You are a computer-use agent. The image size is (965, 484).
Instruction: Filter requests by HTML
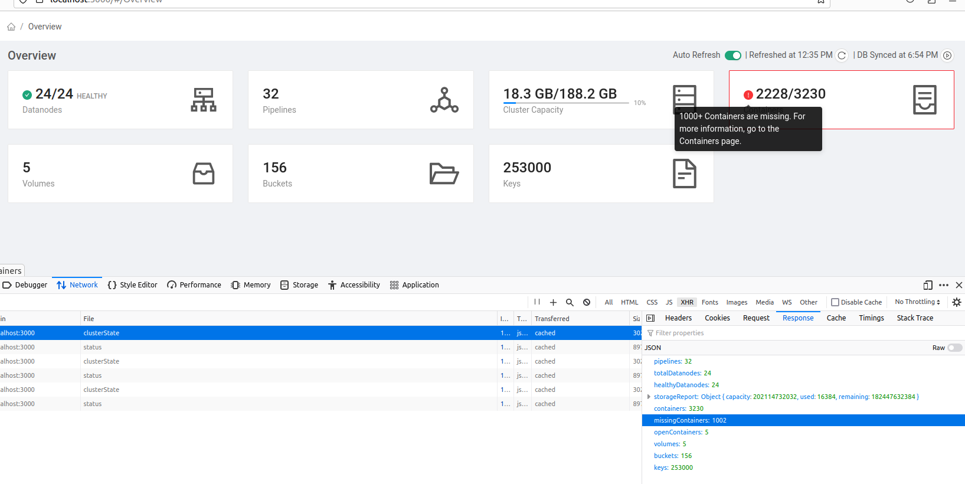coord(630,302)
